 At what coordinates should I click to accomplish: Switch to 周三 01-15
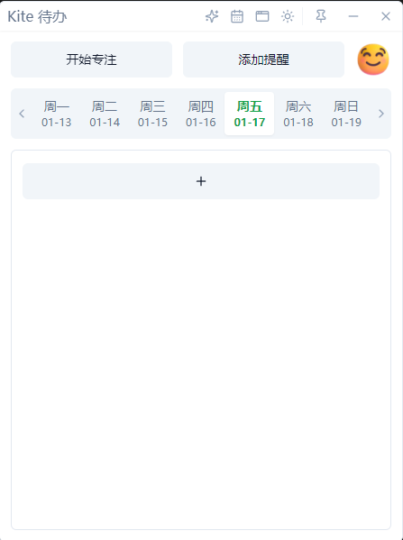click(x=152, y=114)
